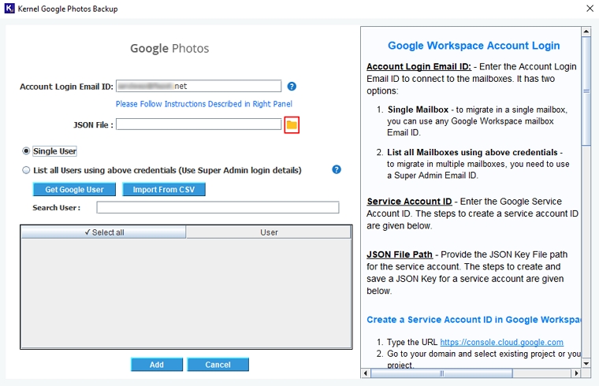Click help icon beside List all Users option
Image resolution: width=599 pixels, height=386 pixels.
[337, 169]
